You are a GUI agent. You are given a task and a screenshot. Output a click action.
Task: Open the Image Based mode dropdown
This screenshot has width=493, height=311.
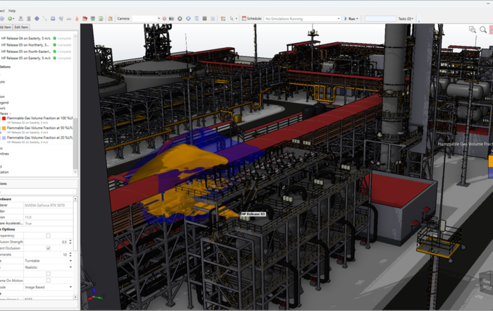(x=70, y=287)
